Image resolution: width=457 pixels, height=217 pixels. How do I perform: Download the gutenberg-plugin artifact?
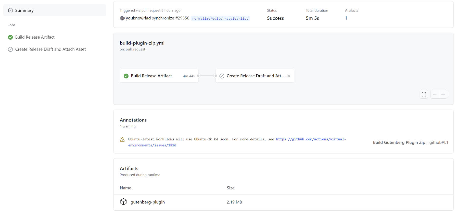pos(148,202)
